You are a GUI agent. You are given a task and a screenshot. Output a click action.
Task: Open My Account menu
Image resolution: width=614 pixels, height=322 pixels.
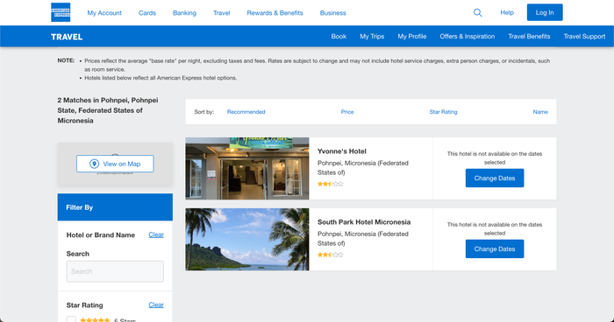(x=104, y=13)
